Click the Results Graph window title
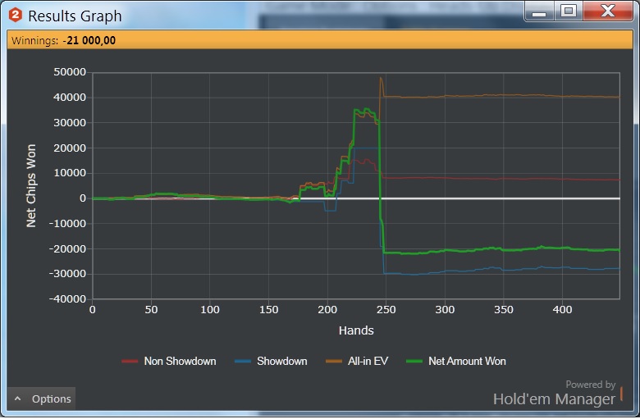This screenshot has height=419, width=640. [75, 16]
